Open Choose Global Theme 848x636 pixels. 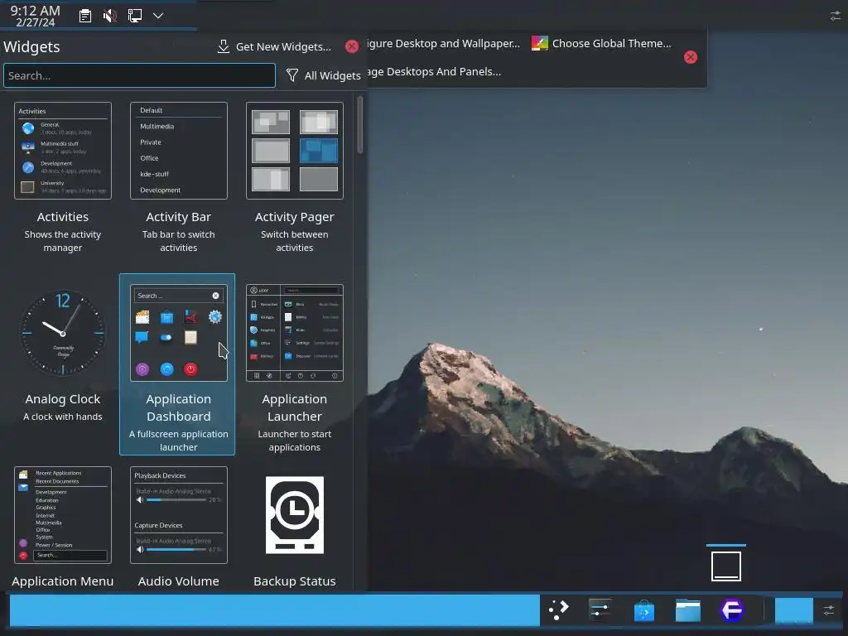pos(601,43)
